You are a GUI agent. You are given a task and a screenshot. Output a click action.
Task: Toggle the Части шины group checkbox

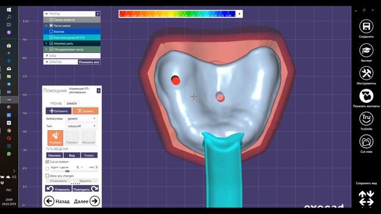click(x=51, y=26)
